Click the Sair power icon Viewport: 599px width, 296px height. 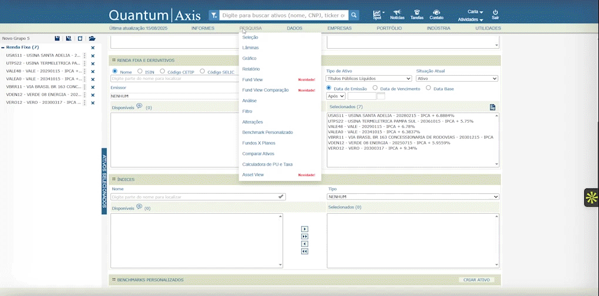495,12
